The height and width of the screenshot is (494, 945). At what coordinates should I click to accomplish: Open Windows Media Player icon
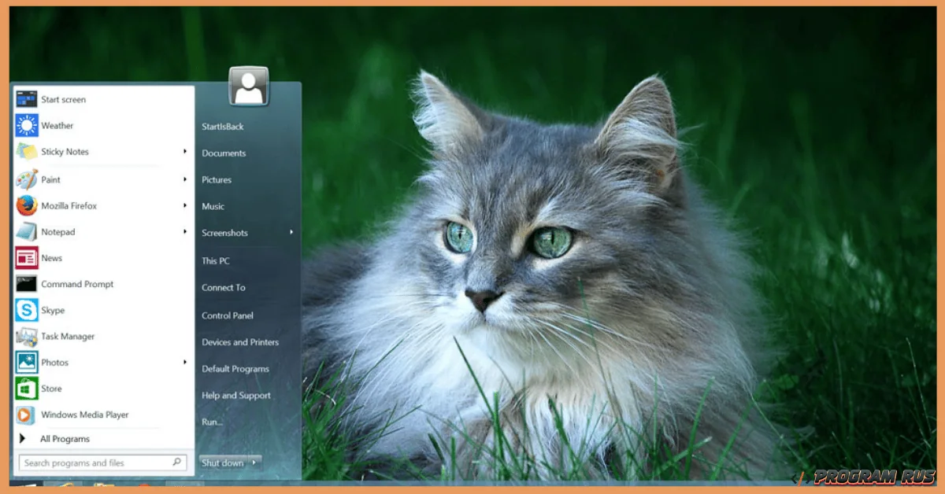tap(27, 415)
